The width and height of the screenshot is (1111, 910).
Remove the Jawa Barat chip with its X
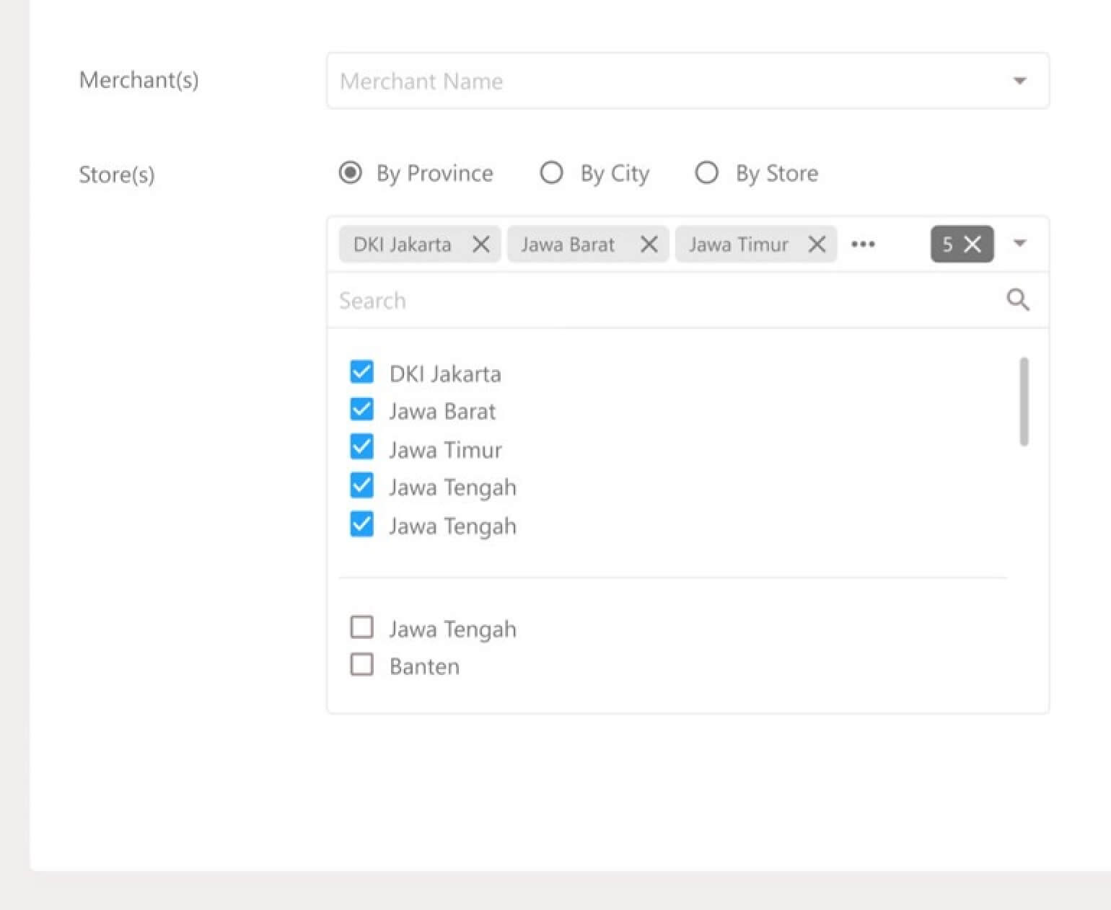pos(649,244)
